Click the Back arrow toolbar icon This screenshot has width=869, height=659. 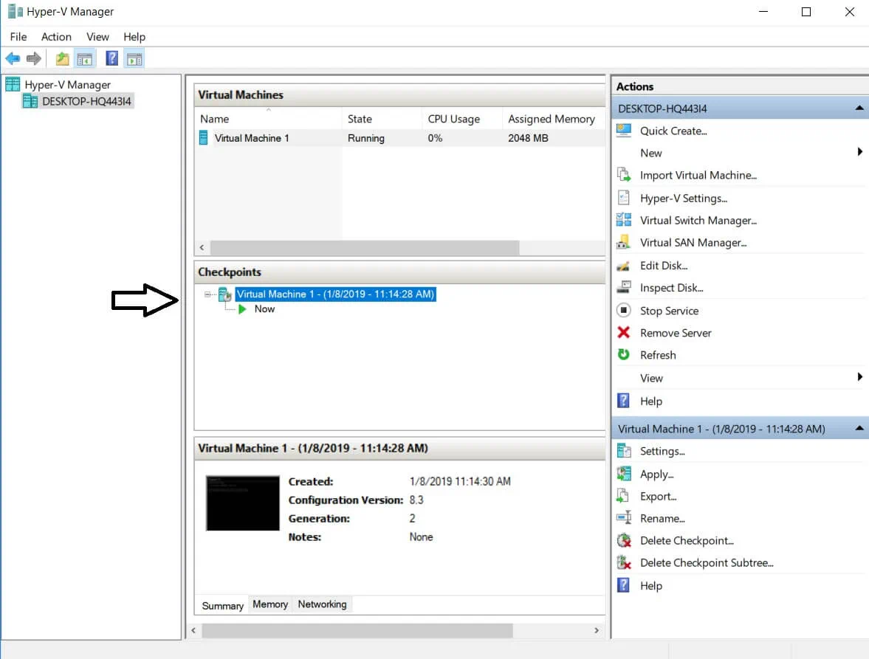13,58
